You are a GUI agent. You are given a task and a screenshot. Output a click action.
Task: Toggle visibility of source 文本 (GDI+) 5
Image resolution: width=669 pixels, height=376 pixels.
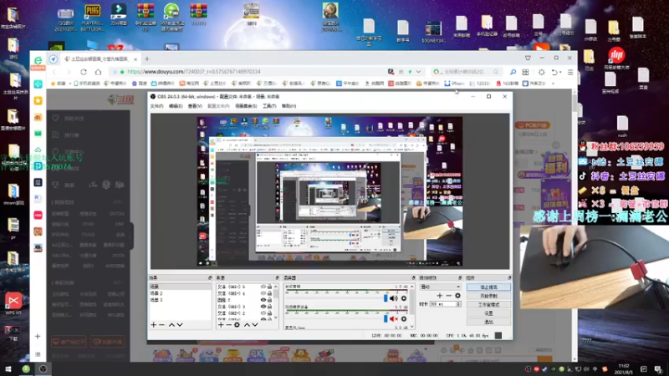pos(263,287)
